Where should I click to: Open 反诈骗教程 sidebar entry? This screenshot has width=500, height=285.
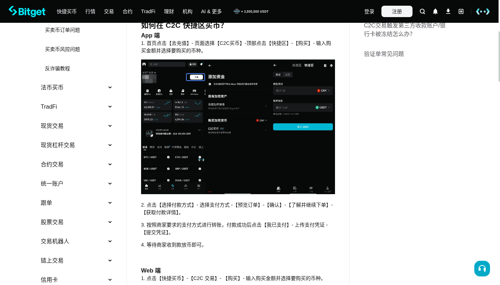[x=57, y=68]
